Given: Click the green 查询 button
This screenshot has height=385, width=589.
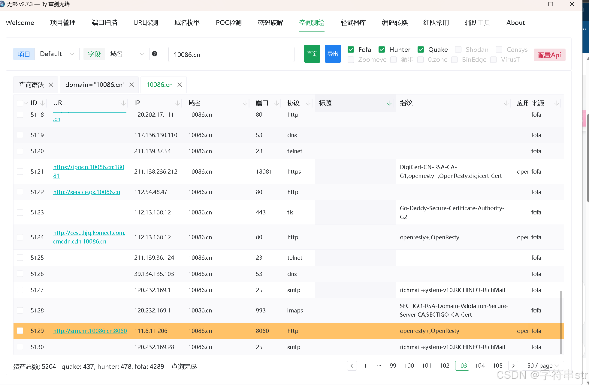Looking at the screenshot, I should pos(312,54).
